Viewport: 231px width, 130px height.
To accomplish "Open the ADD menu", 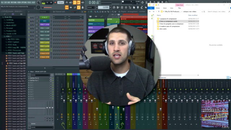I will (9, 3).
